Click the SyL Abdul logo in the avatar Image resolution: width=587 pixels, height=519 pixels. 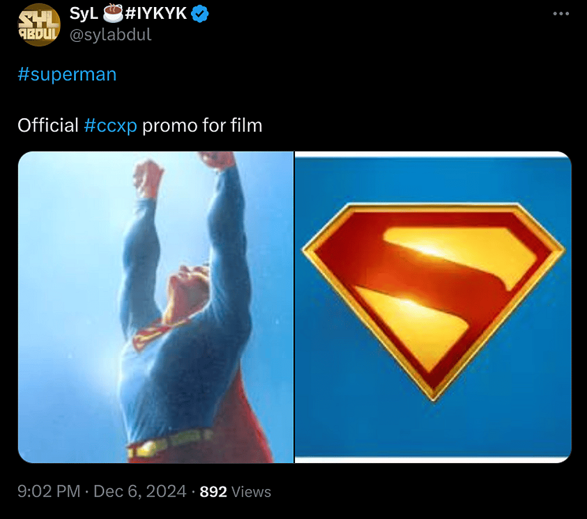[x=39, y=24]
